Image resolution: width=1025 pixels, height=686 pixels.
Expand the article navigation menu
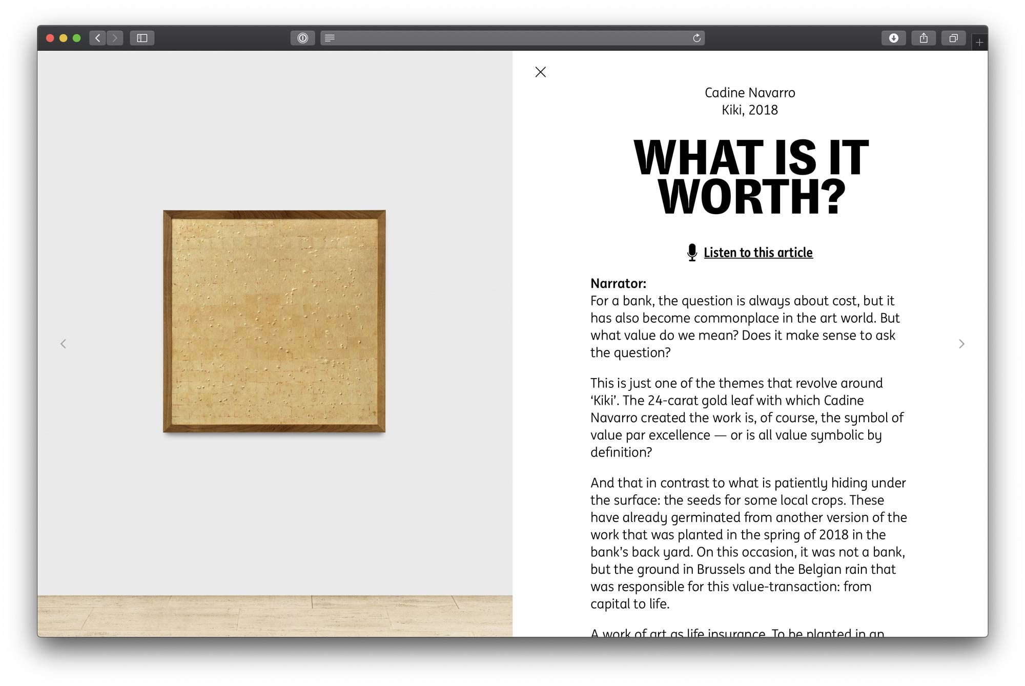330,37
